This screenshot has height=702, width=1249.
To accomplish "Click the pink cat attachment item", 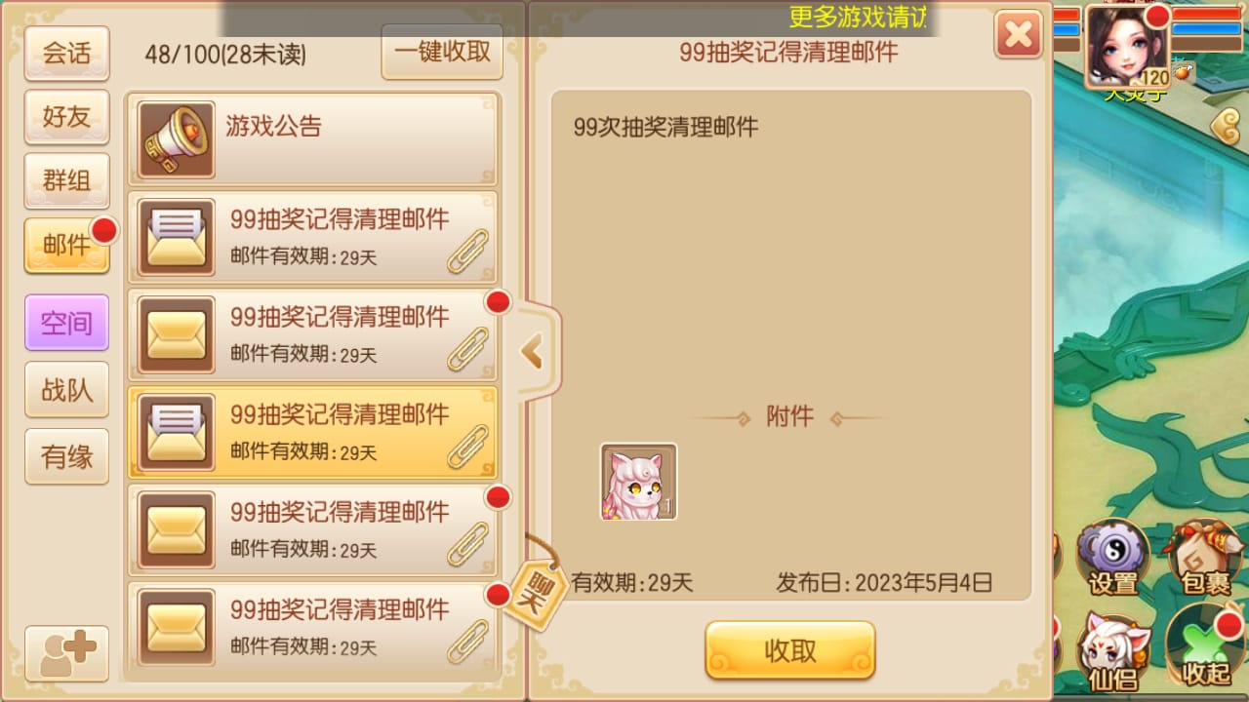I will 638,482.
